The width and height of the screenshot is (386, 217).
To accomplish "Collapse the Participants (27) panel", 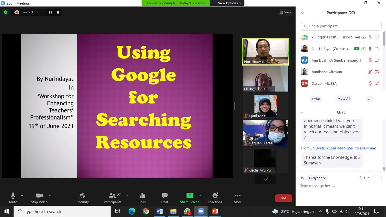I will 302,13.
